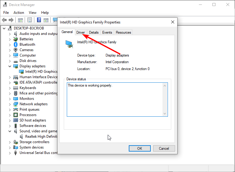
Task: Expand the Computer node
Action: click(x=10, y=55)
